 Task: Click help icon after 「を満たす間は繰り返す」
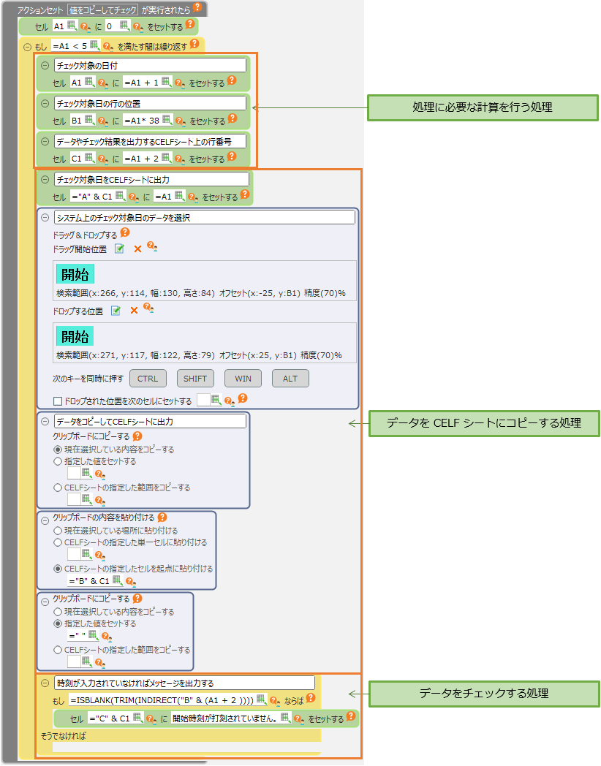194,44
